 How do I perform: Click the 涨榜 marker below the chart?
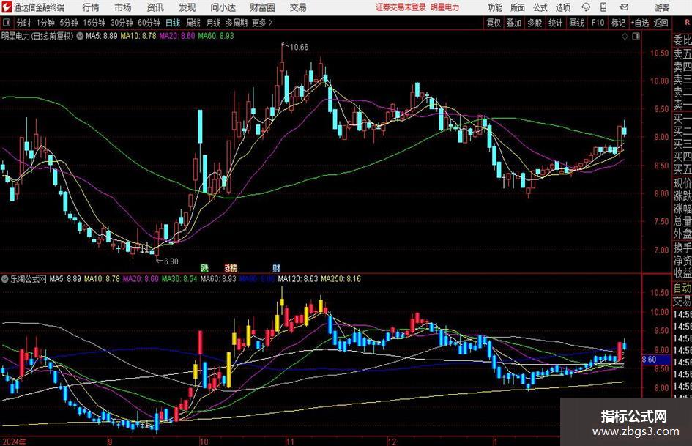[x=231, y=267]
